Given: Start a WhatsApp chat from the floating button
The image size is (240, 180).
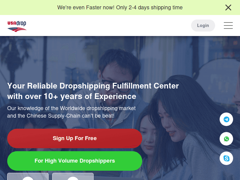Looking at the screenshot, I should pyautogui.click(x=226, y=139).
